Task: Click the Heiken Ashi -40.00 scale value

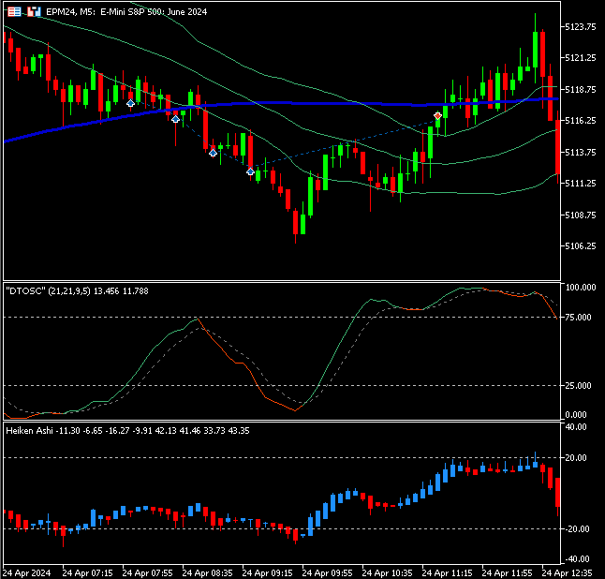Action: (x=577, y=559)
